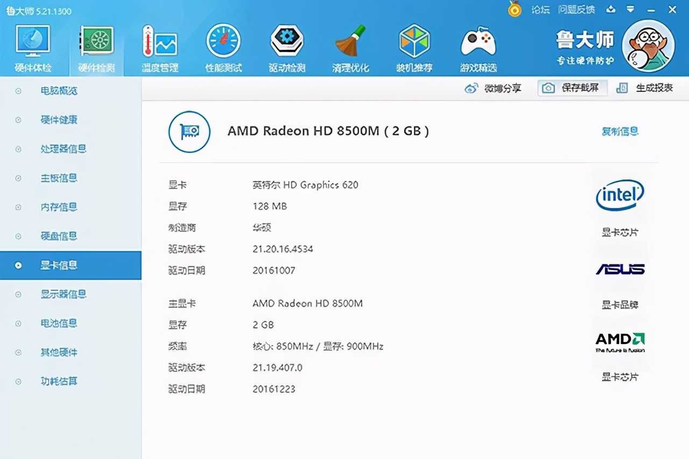Click the user avatar in top right corner

click(x=649, y=46)
